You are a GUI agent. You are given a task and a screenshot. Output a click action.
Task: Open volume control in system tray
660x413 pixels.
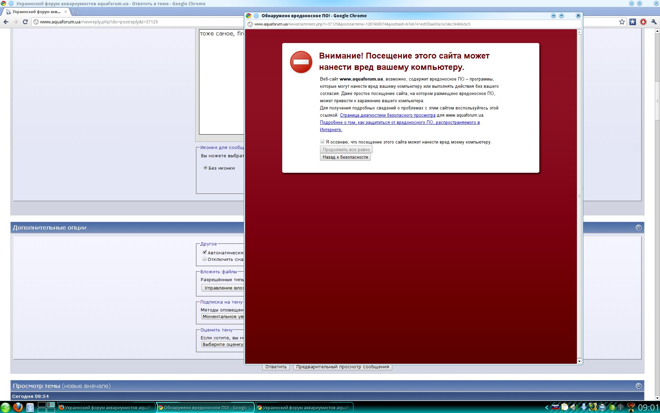tap(573, 407)
